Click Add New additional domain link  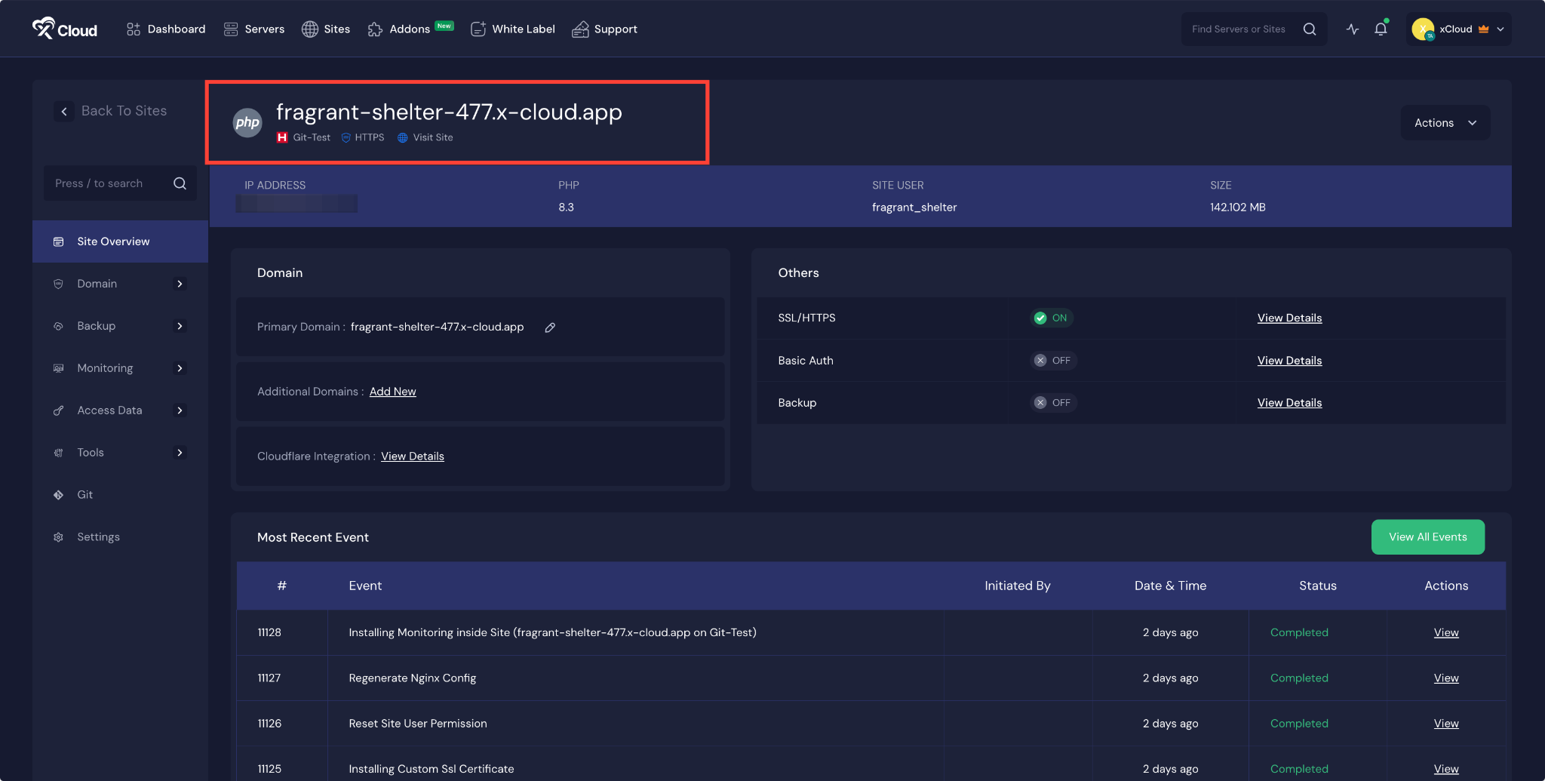pos(392,392)
